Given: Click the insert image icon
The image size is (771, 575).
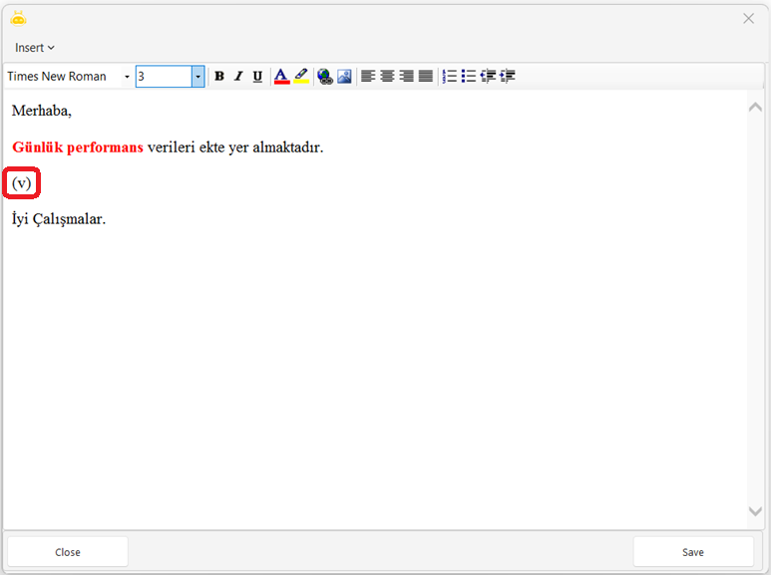Looking at the screenshot, I should click(x=344, y=77).
